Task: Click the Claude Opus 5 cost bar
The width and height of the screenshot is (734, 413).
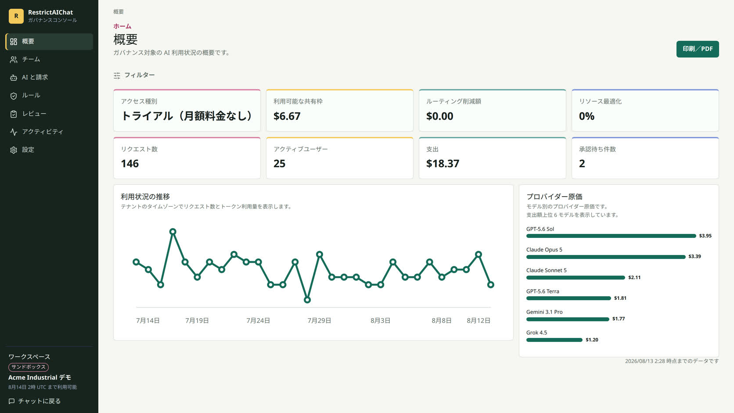Action: (x=606, y=257)
